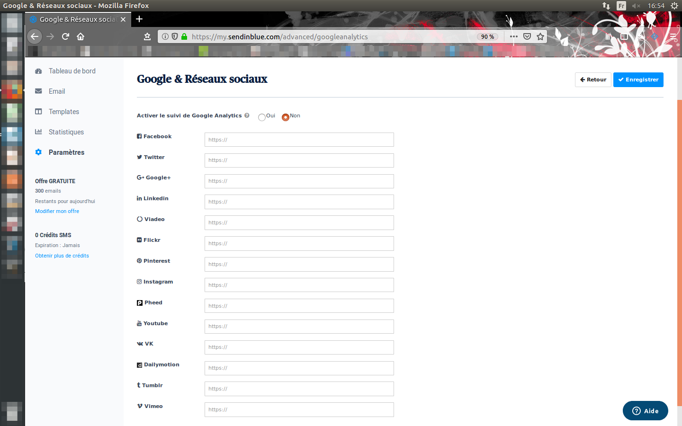Image resolution: width=682 pixels, height=426 pixels.
Task: Select Oui for Google Analytics tracking
Action: click(x=262, y=117)
